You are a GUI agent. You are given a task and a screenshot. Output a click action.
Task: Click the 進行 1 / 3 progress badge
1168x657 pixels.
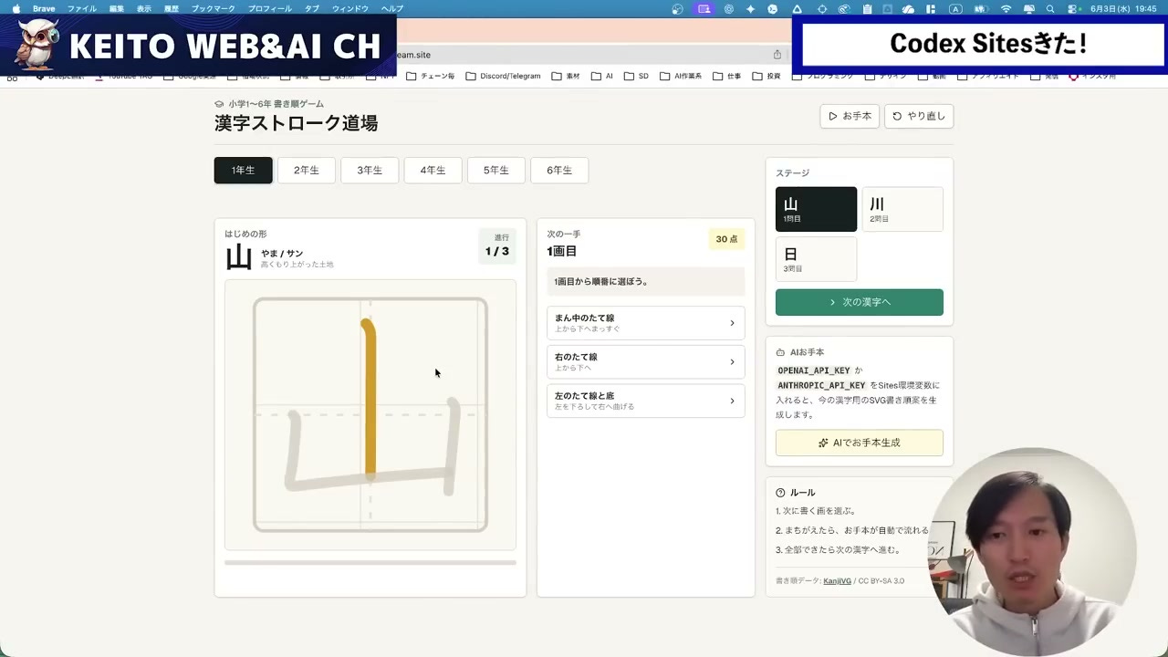(x=497, y=246)
